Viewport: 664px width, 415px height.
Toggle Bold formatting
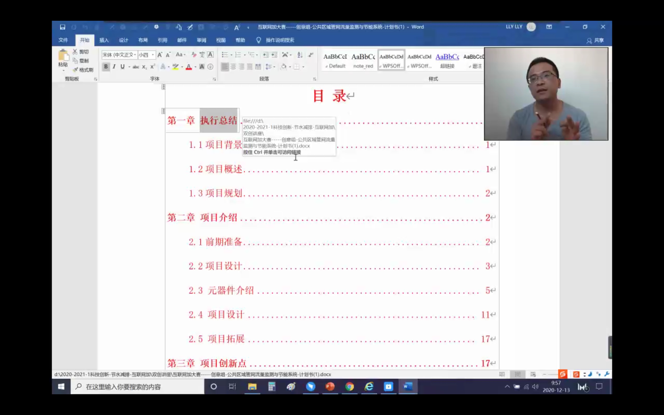point(106,67)
